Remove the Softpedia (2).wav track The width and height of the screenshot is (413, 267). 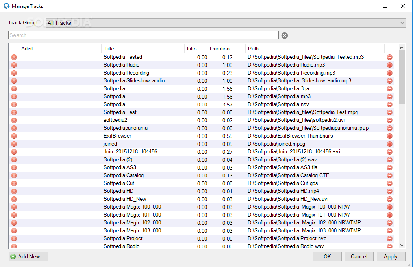tap(389, 160)
